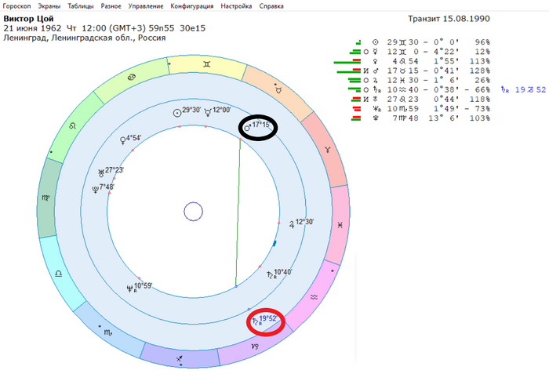The width and height of the screenshot is (549, 381).
Task: Click the Libra sign on the zodiac ring
Action: click(x=59, y=274)
